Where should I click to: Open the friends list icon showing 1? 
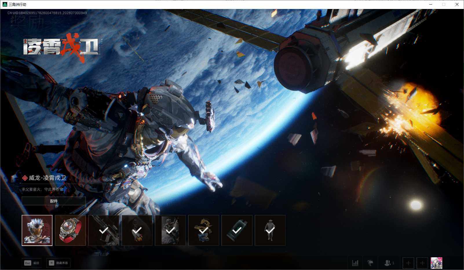click(389, 263)
